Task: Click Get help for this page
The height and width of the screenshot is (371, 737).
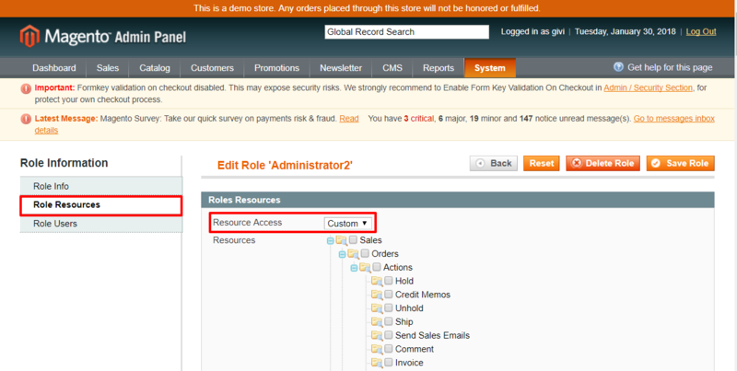Action: 670,67
